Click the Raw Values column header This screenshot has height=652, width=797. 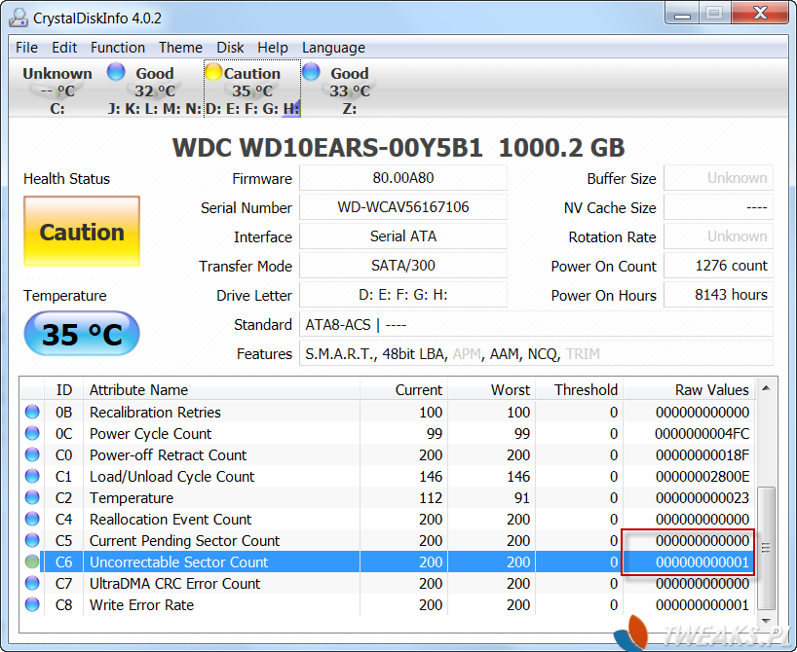click(689, 389)
